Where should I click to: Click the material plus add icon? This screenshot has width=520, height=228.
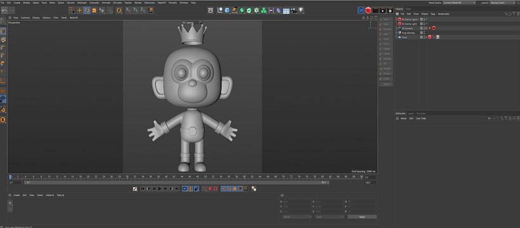[x=10, y=203]
